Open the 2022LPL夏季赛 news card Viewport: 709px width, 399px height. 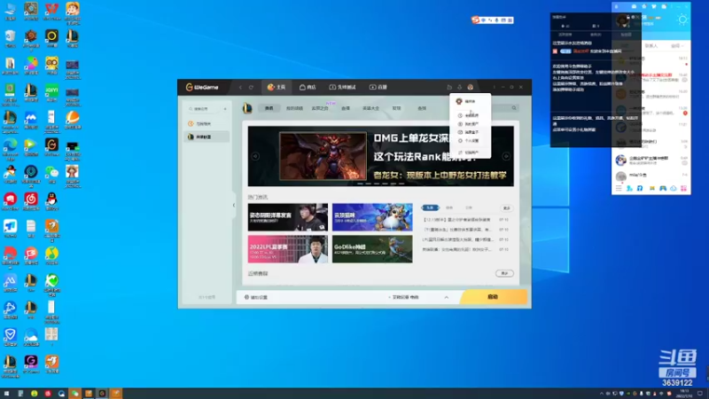point(287,249)
